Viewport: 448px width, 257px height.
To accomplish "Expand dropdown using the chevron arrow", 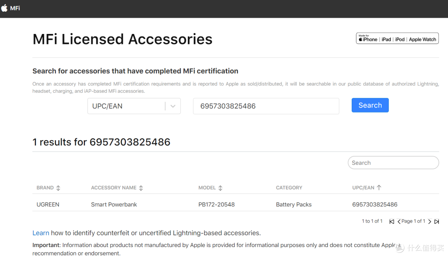I will click(x=173, y=106).
